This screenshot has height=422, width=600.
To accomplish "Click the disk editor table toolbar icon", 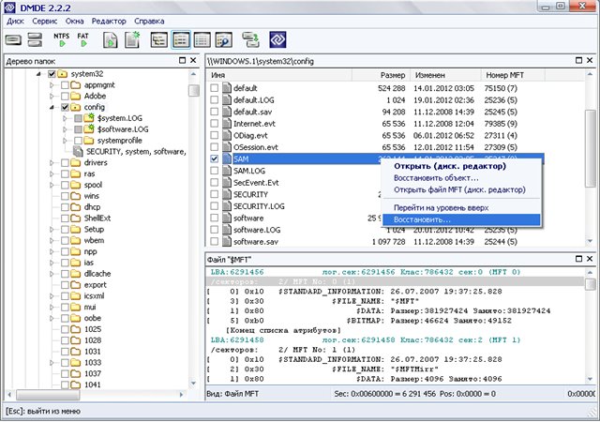I will click(202, 39).
